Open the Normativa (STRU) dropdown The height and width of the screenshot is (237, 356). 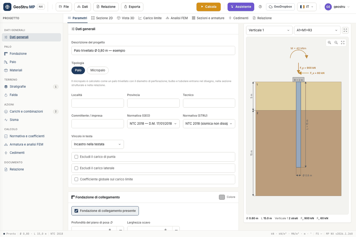coord(209,124)
